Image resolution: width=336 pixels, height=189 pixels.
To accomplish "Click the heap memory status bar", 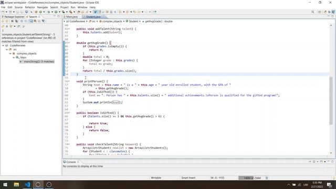I will click(252, 178).
